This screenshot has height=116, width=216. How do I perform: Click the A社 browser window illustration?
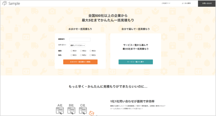[x=60, y=111]
